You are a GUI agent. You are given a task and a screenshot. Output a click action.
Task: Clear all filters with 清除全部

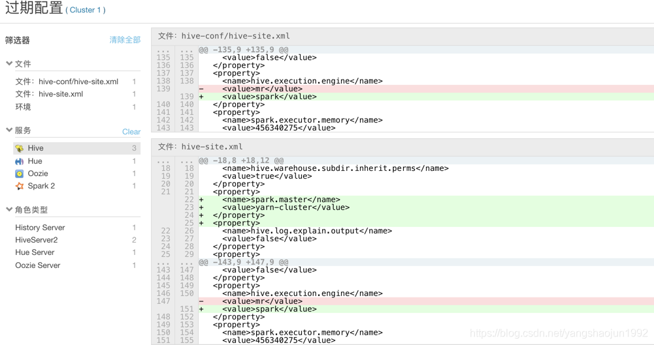(125, 40)
